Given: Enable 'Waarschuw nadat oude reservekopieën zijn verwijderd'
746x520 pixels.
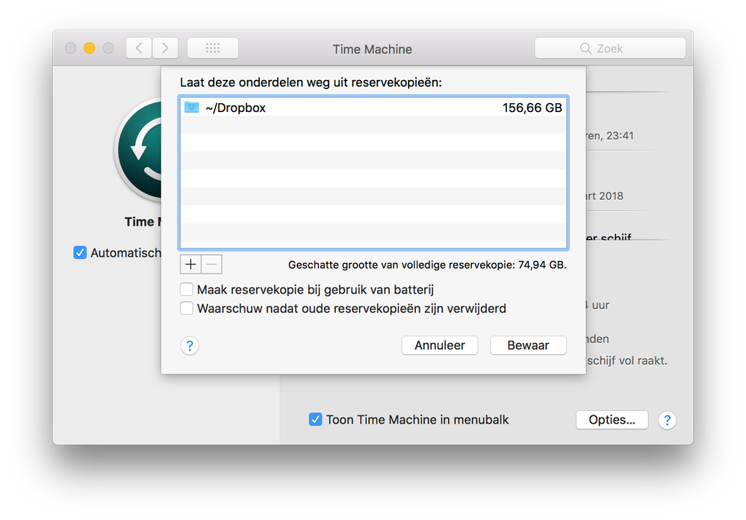Looking at the screenshot, I should coord(186,308).
